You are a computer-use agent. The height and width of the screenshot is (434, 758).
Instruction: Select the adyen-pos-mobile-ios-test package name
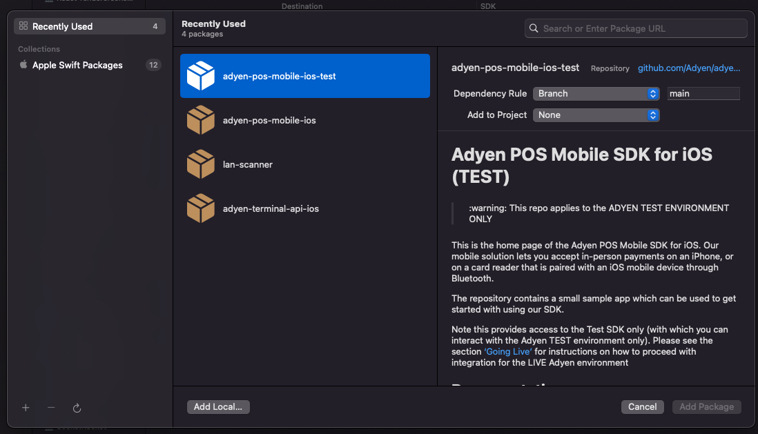point(279,77)
